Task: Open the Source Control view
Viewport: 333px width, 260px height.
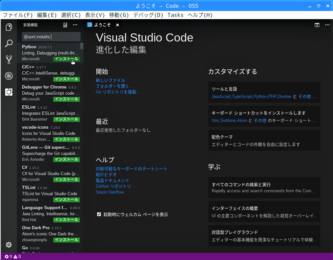Action: tap(9, 60)
